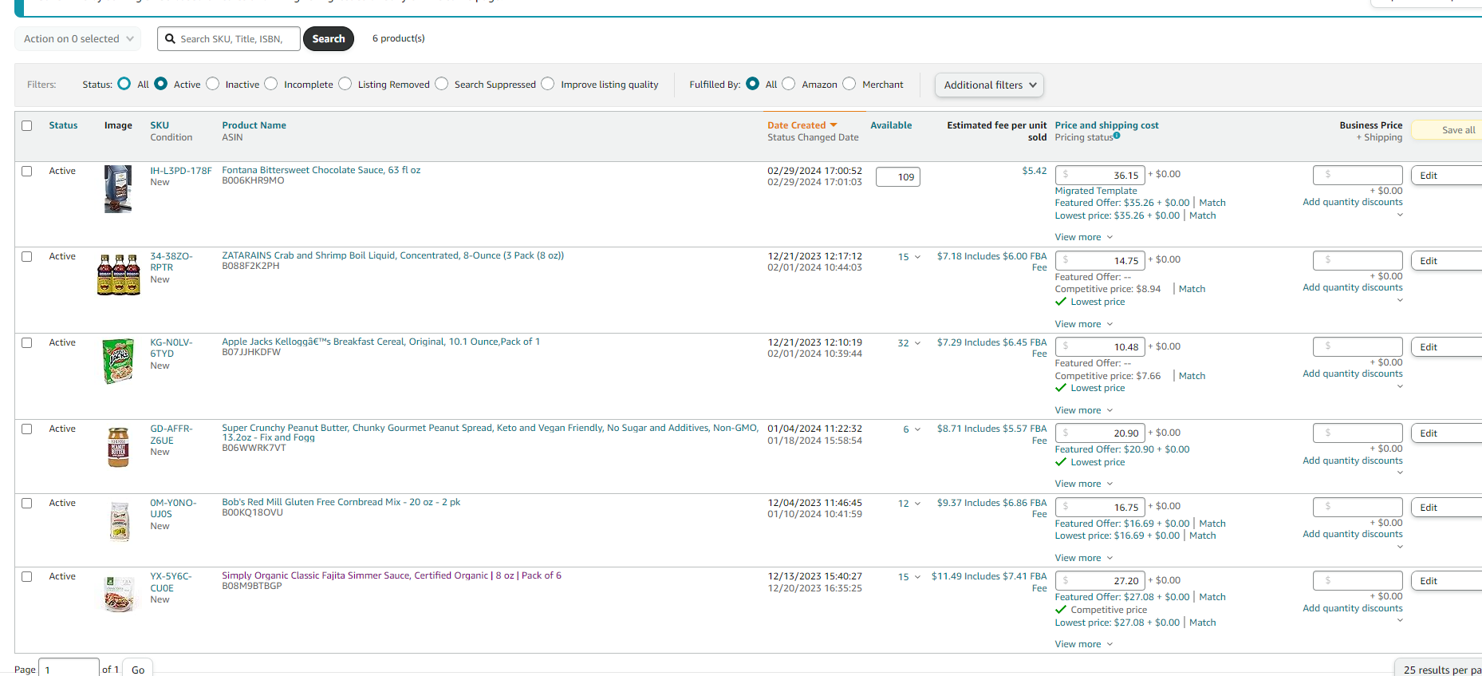Add quantity discounts for Peanut Butter row
The width and height of the screenshot is (1482, 676).
(1352, 461)
